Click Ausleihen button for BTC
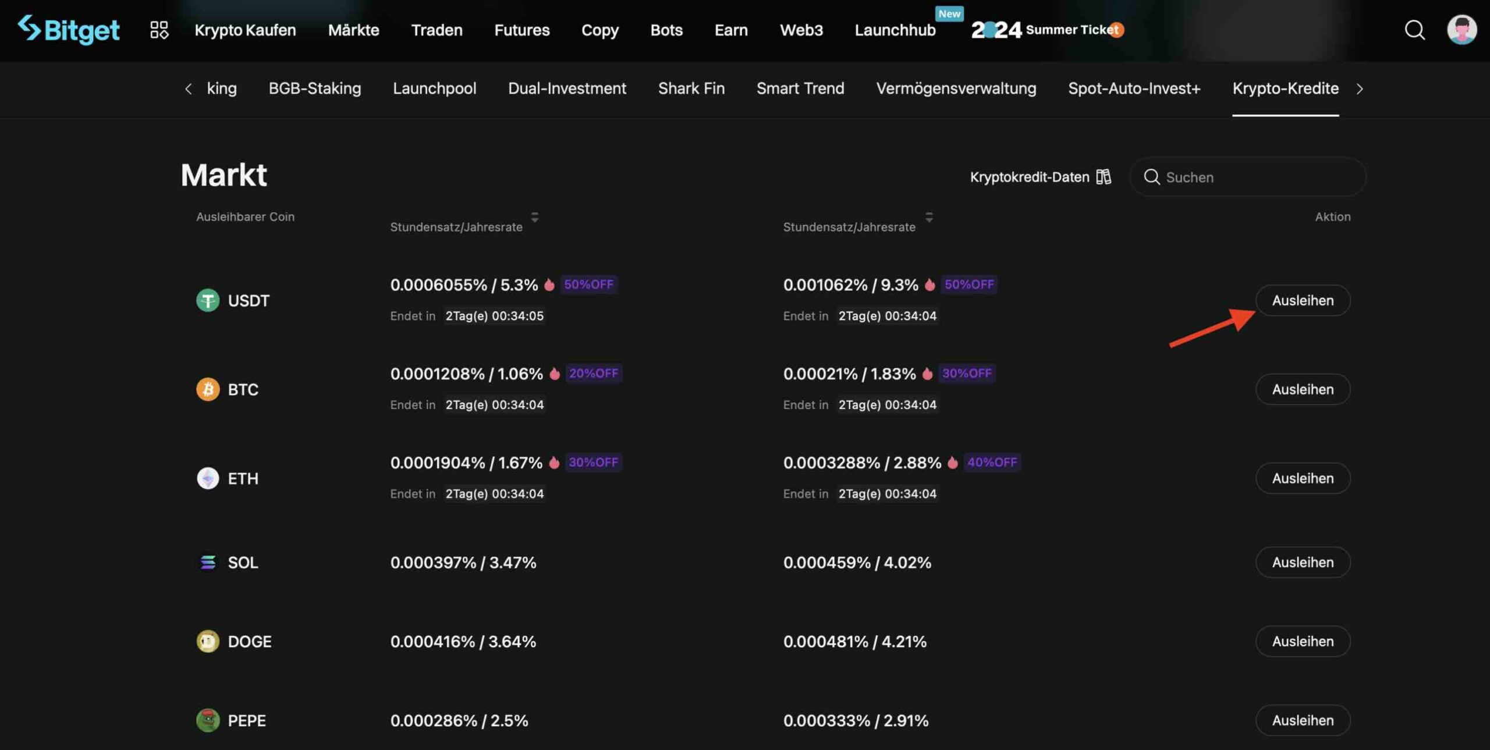Viewport: 1490px width, 750px height. (1303, 389)
